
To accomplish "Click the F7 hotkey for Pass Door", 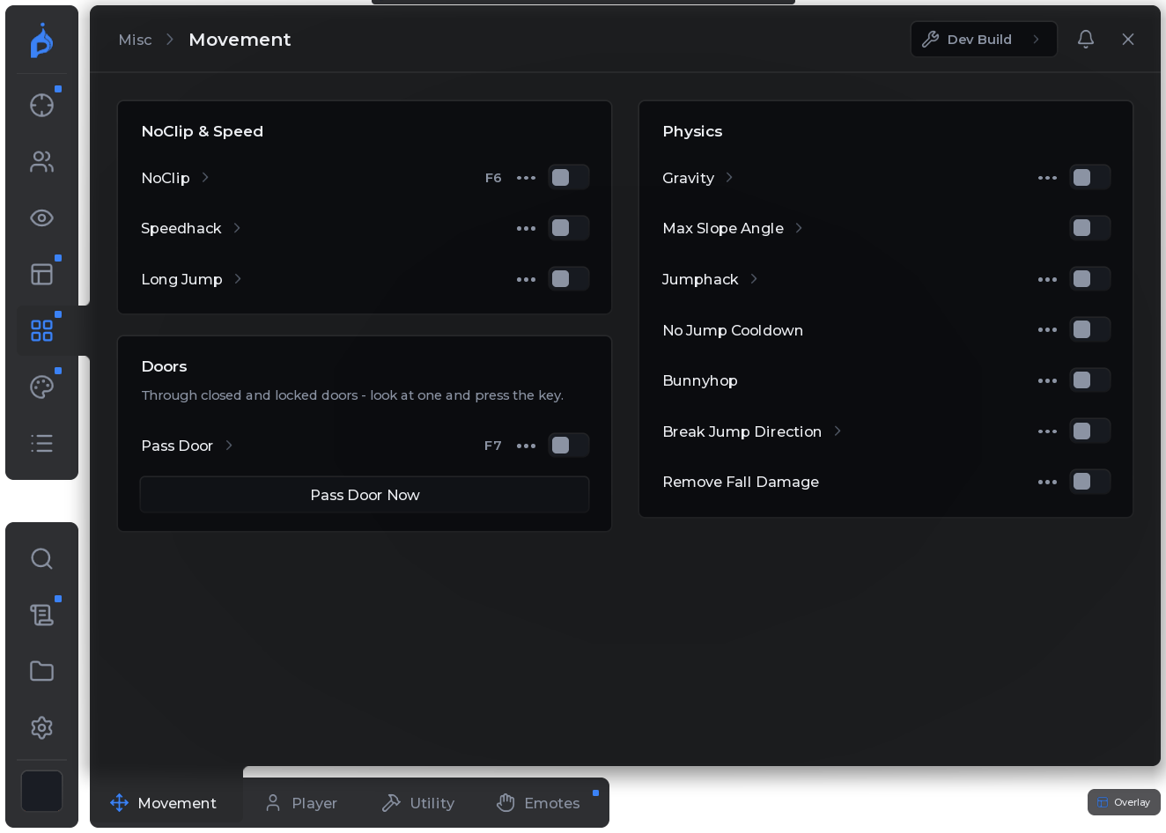I will [x=493, y=446].
